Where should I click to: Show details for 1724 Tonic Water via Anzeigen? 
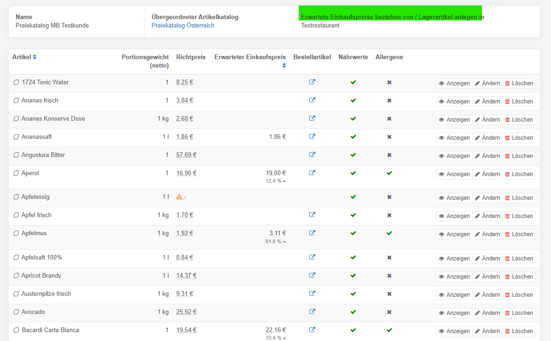[454, 83]
